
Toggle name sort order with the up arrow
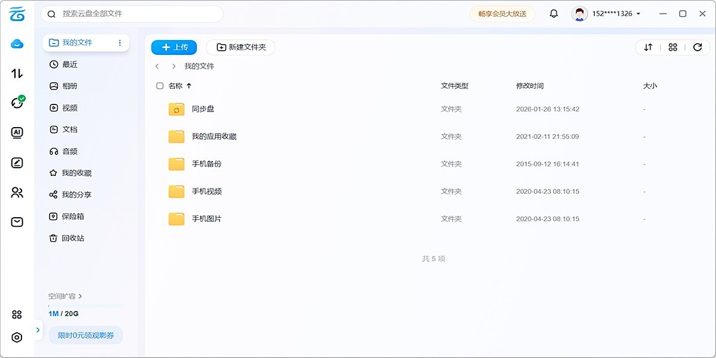point(189,85)
